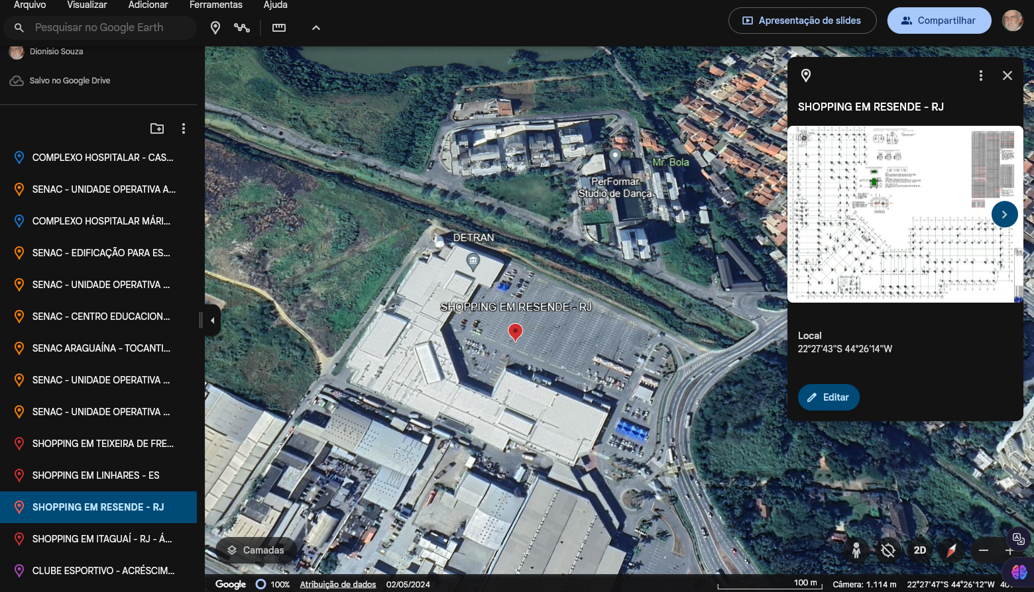Open the Measure distance tool

click(278, 28)
